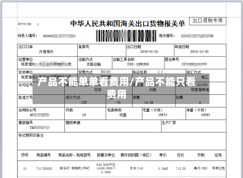Click the 标记唛码及备注 field label

31,135
